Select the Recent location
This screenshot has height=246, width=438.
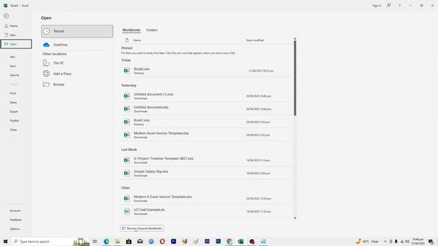tap(77, 31)
